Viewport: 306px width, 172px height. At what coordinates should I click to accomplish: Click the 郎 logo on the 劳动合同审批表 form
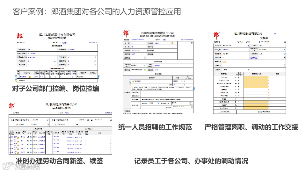pos(12,106)
